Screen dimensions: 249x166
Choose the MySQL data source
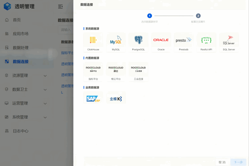click(x=116, y=40)
